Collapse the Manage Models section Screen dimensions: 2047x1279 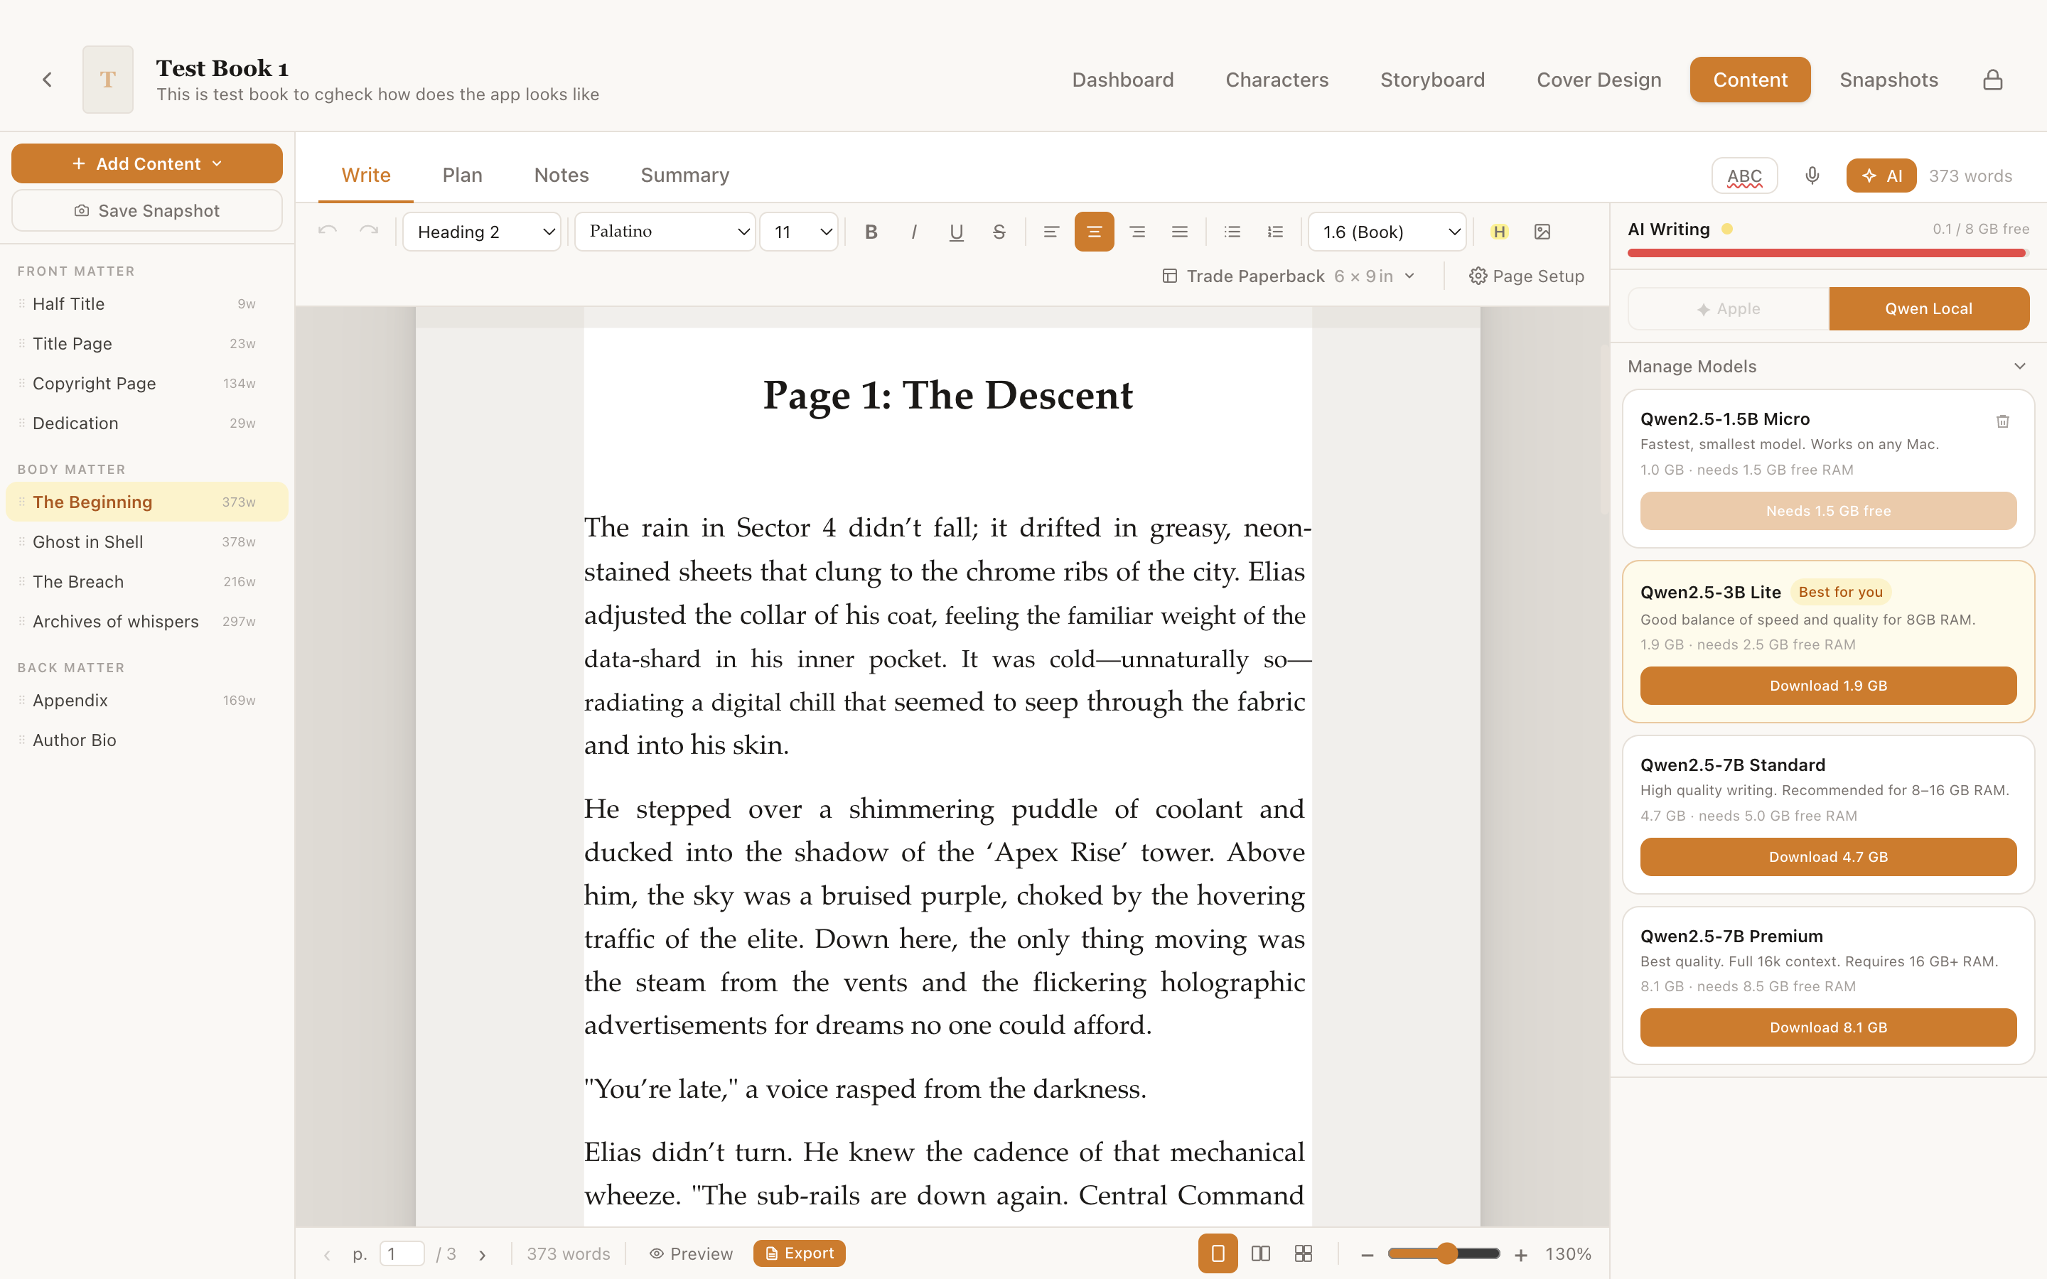coord(2020,365)
